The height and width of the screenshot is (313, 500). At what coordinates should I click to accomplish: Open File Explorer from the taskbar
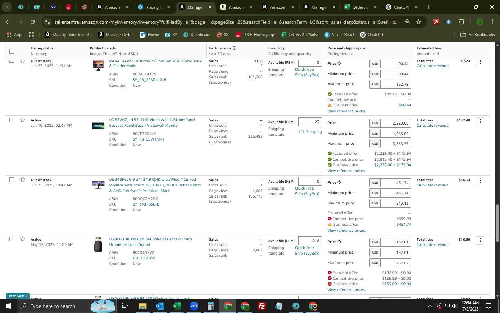pos(143,306)
